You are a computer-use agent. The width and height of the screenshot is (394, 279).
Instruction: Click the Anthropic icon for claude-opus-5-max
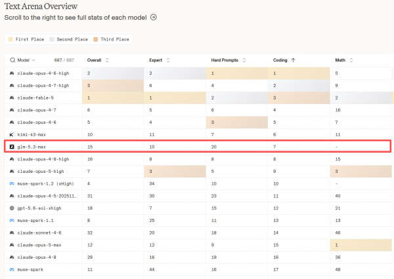pyautogui.click(x=12, y=245)
